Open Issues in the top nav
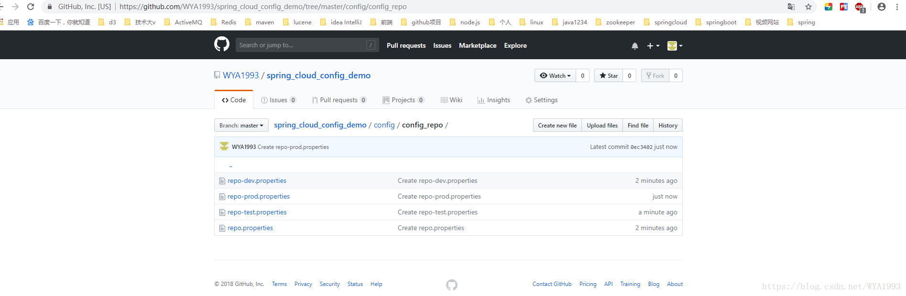Screen dimensions: 906x296 (442, 45)
